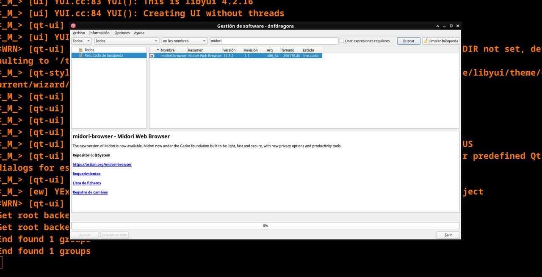Open the first Todos filter dropdown

[x=81, y=41]
